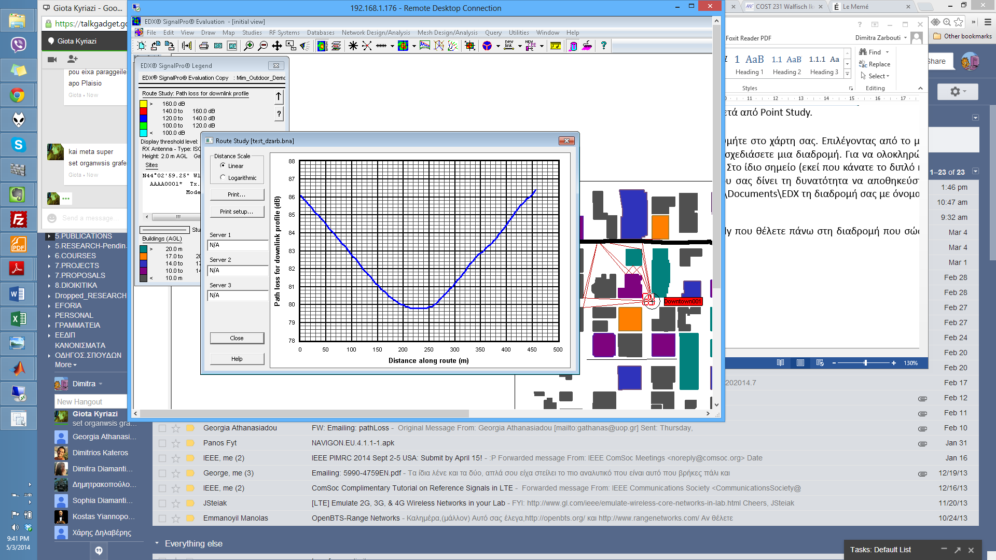Tick checkbox for Panos Fyt email

coord(162,443)
